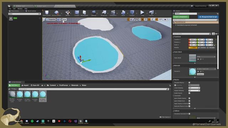The image size is (228, 128).
Task: Check Ignore Radial Impulse
Action: pos(189,98)
